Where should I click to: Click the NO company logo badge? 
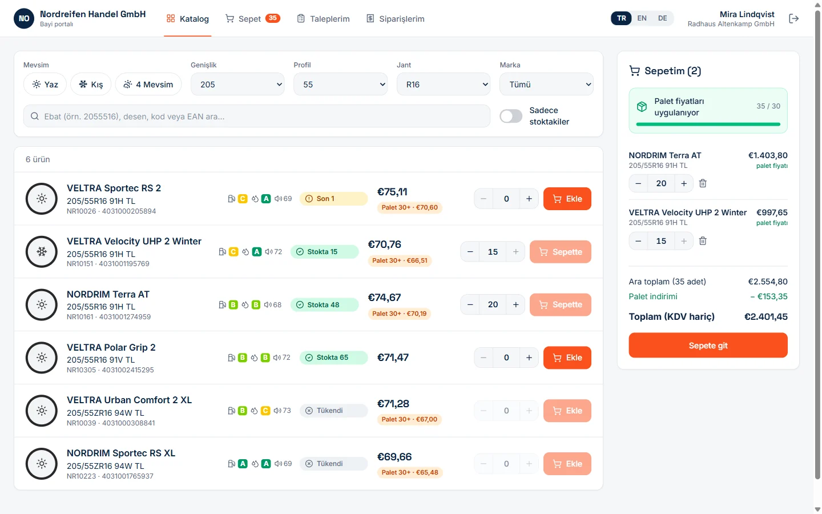point(24,18)
